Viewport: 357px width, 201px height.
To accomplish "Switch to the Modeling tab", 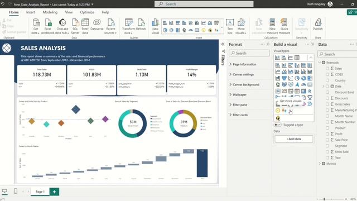I will point(50,12).
